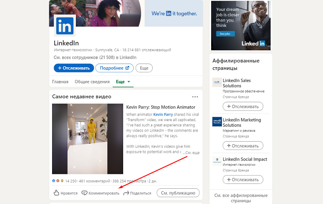Follow LinkedIn Sales Solutions

pyautogui.click(x=243, y=106)
